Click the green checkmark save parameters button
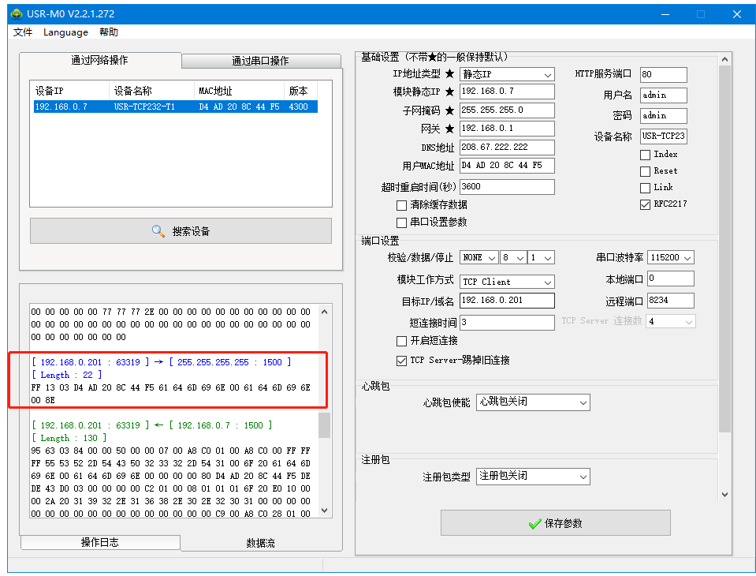The width and height of the screenshot is (756, 576). click(555, 523)
